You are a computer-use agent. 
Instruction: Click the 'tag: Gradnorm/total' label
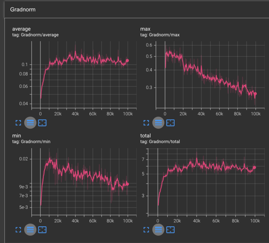160,142
